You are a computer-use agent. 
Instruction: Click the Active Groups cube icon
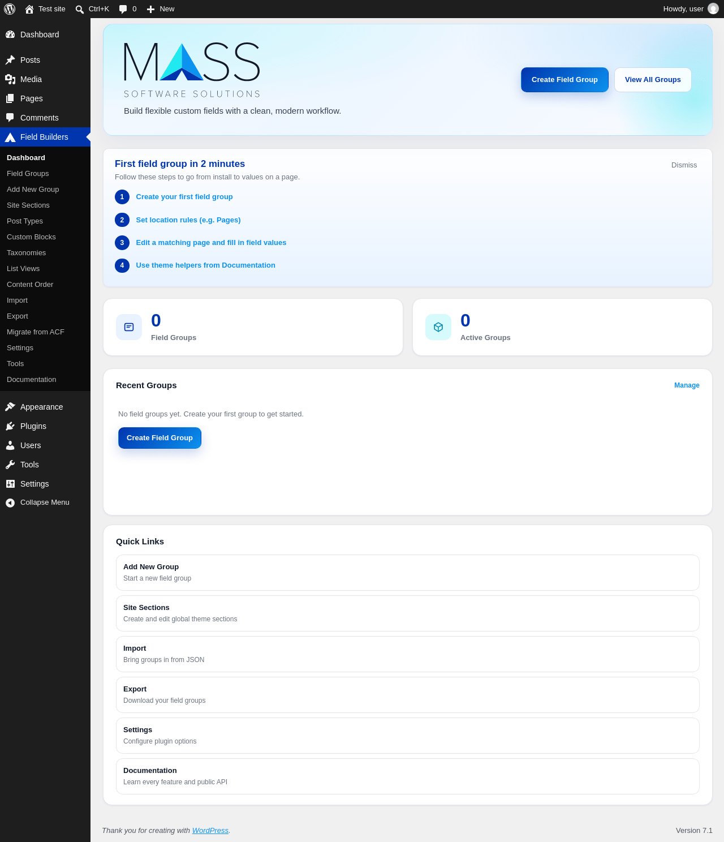coord(438,327)
